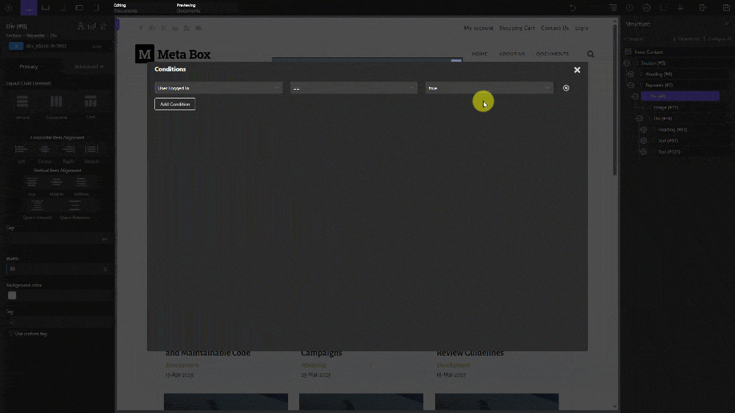Open the true value dropdown
The image size is (735, 413).
point(489,88)
